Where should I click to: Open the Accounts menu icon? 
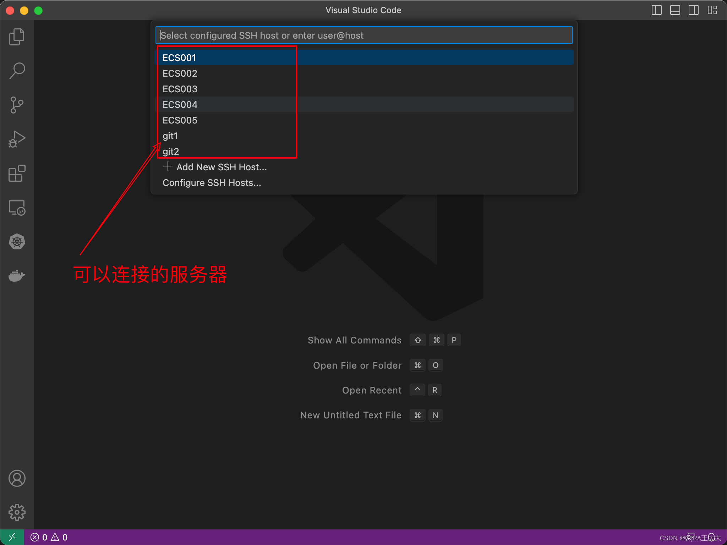tap(17, 478)
